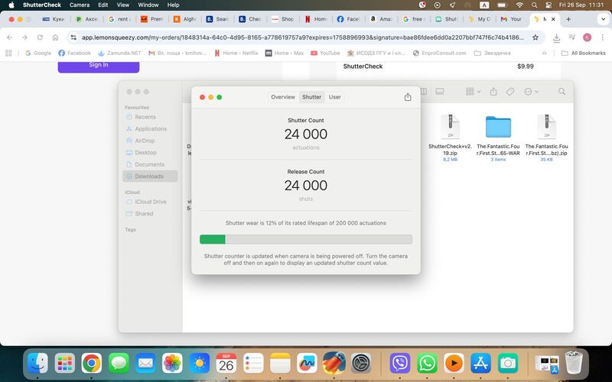
Task: Click the purple Sign In button
Action: [x=99, y=65]
